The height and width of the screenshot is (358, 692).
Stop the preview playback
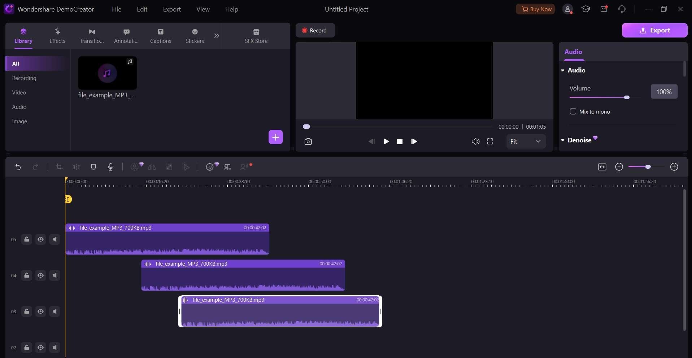pos(400,142)
